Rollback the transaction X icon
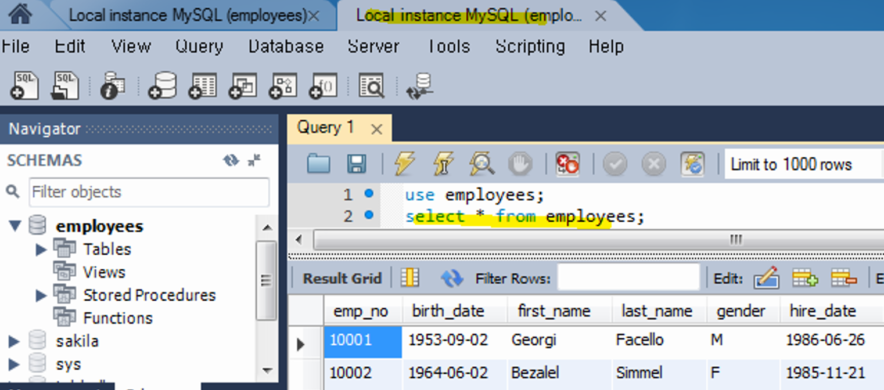The height and width of the screenshot is (390, 884). [653, 164]
